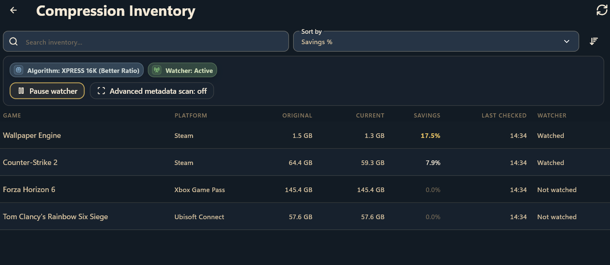Click Forza Horizon 6 current 145.4 GB

(371, 190)
